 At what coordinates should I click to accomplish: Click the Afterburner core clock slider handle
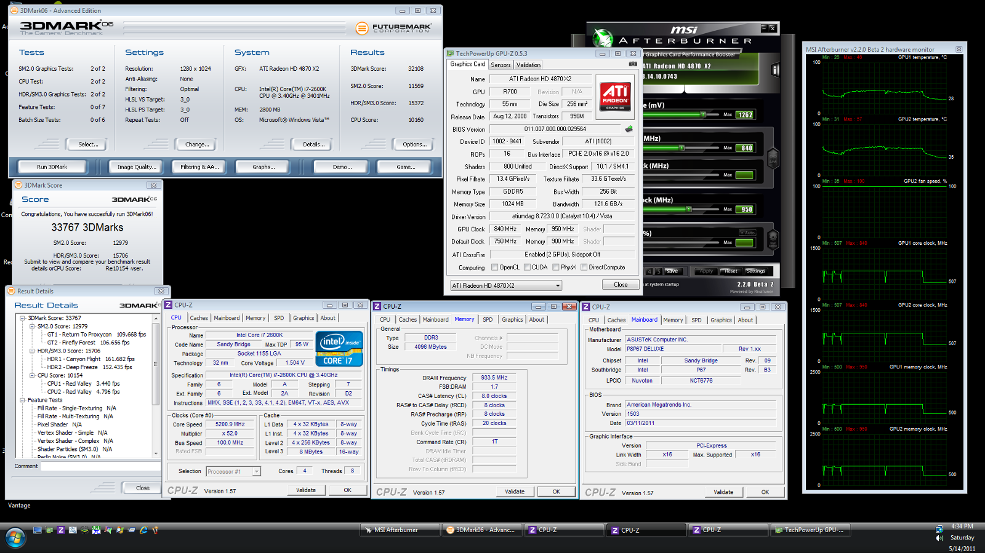[x=681, y=148]
